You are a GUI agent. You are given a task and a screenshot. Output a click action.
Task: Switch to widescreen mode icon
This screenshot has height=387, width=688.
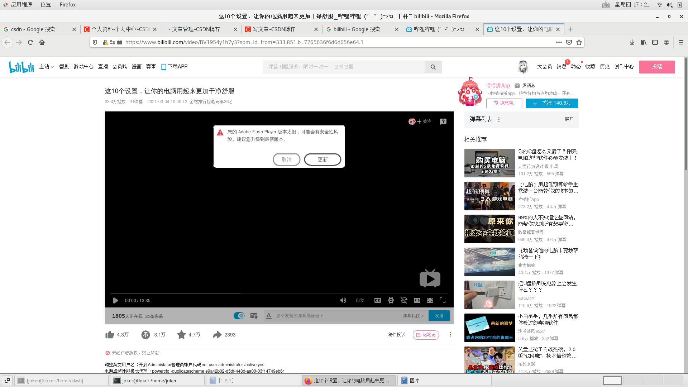coord(417,300)
